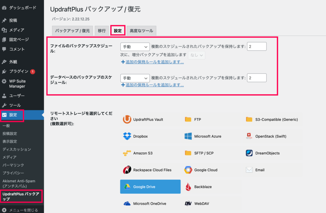Switch to the バックアップ / 復元 tab

72,31
